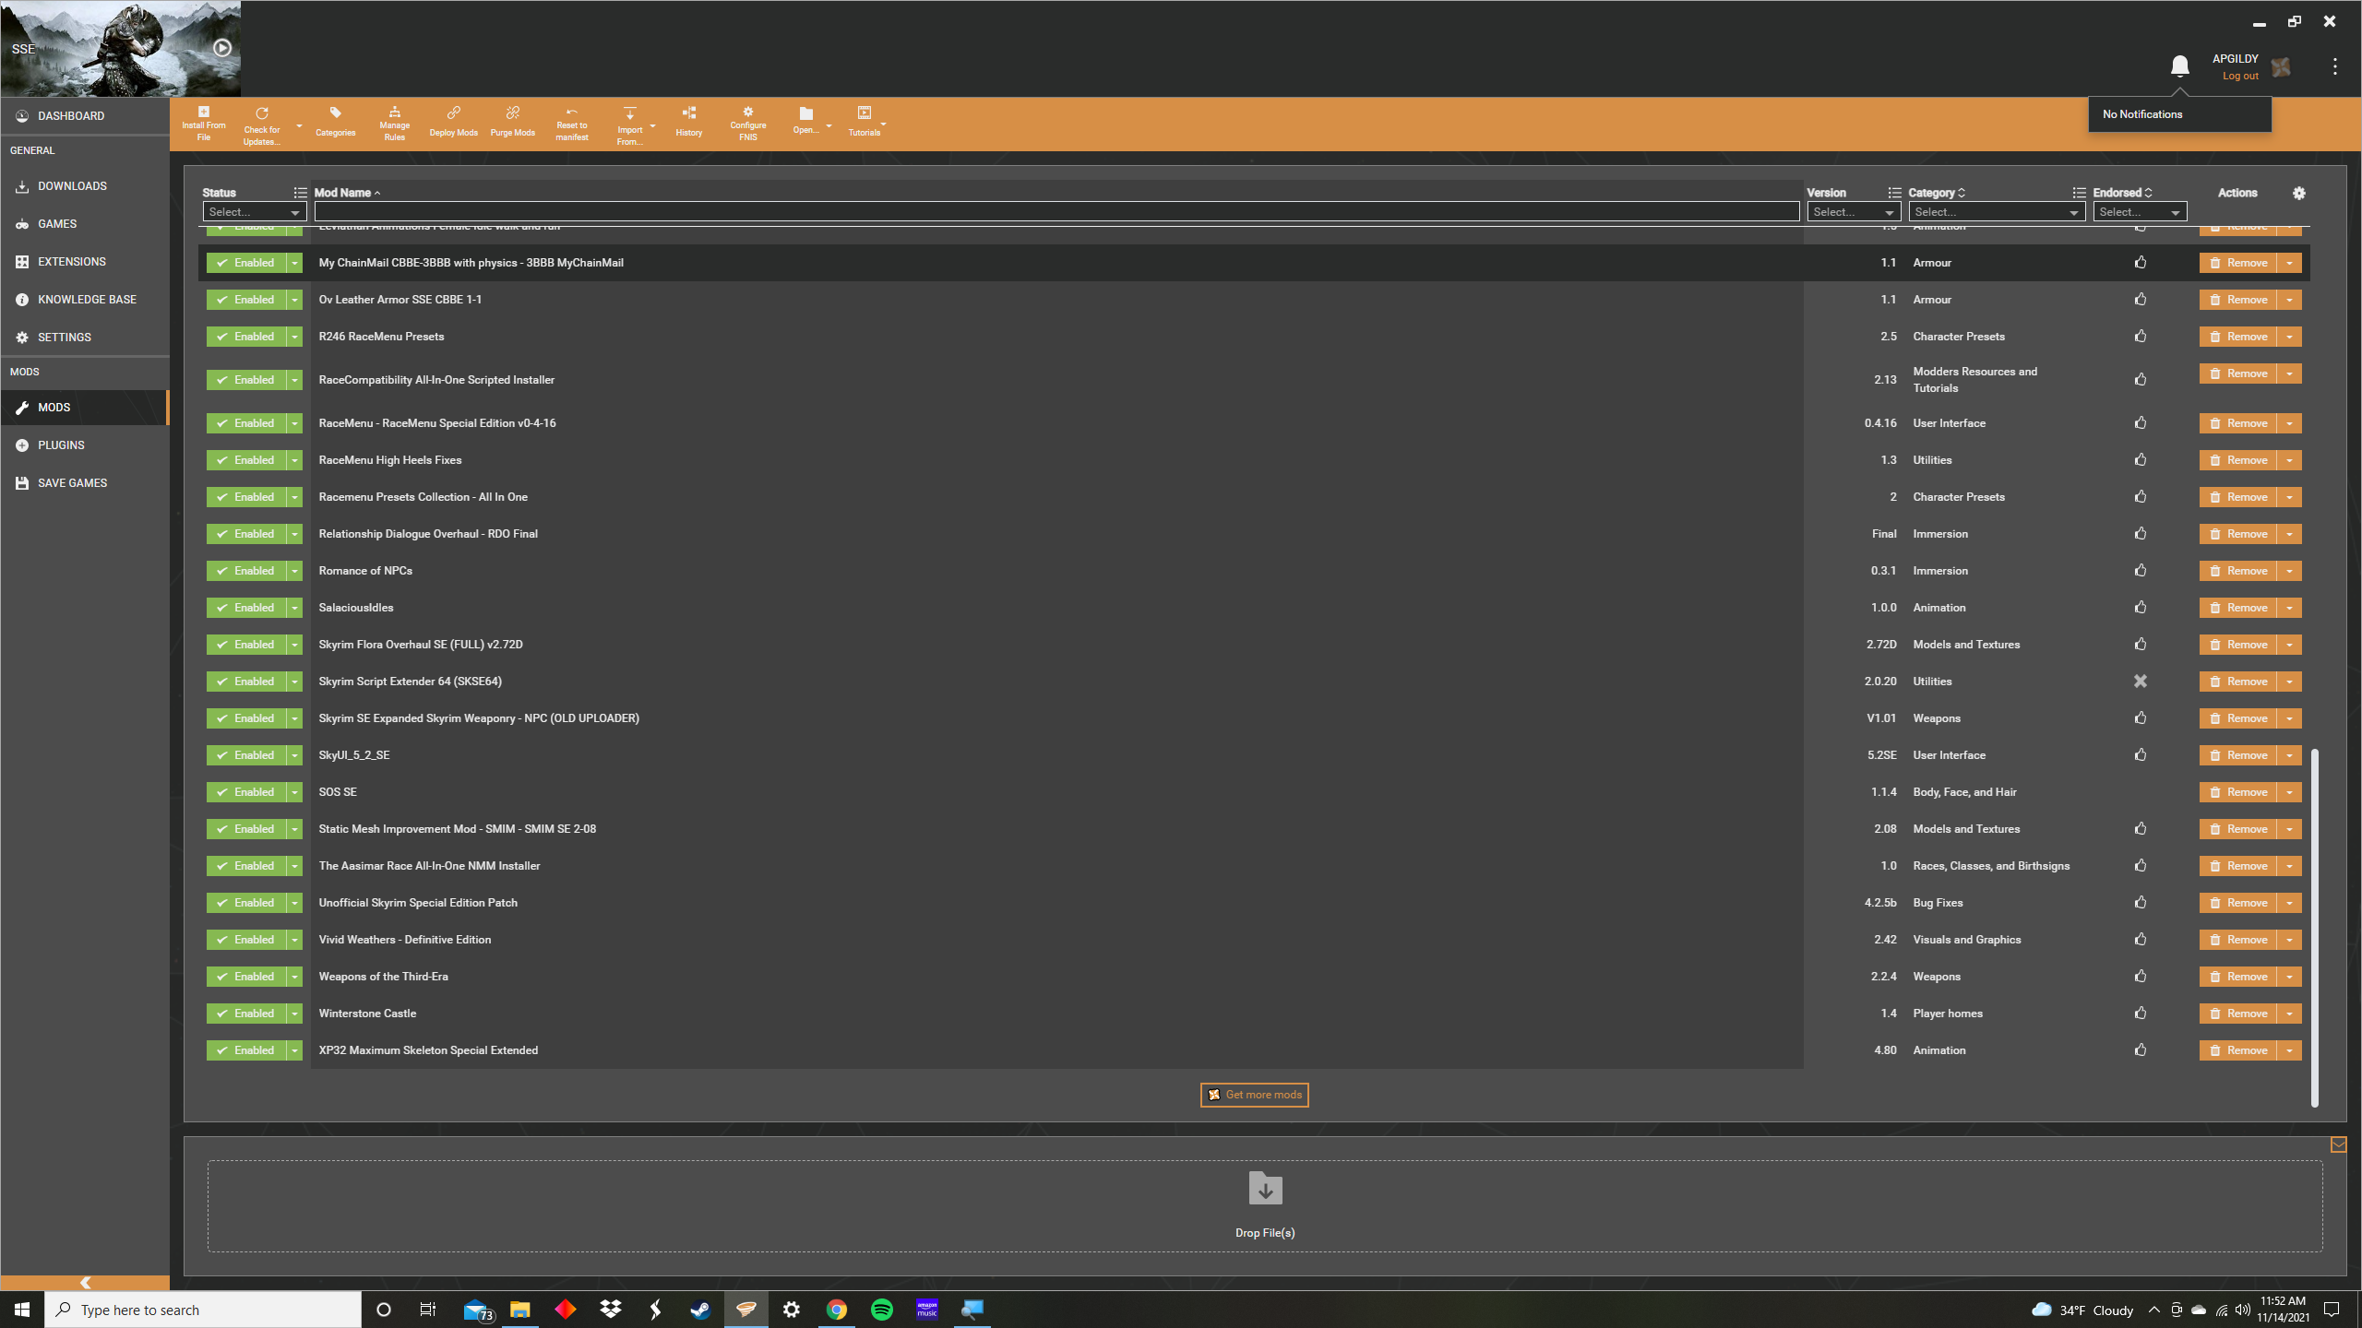Open the three-dot menu beside the avatar
This screenshot has height=1328, width=2362.
2334,66
